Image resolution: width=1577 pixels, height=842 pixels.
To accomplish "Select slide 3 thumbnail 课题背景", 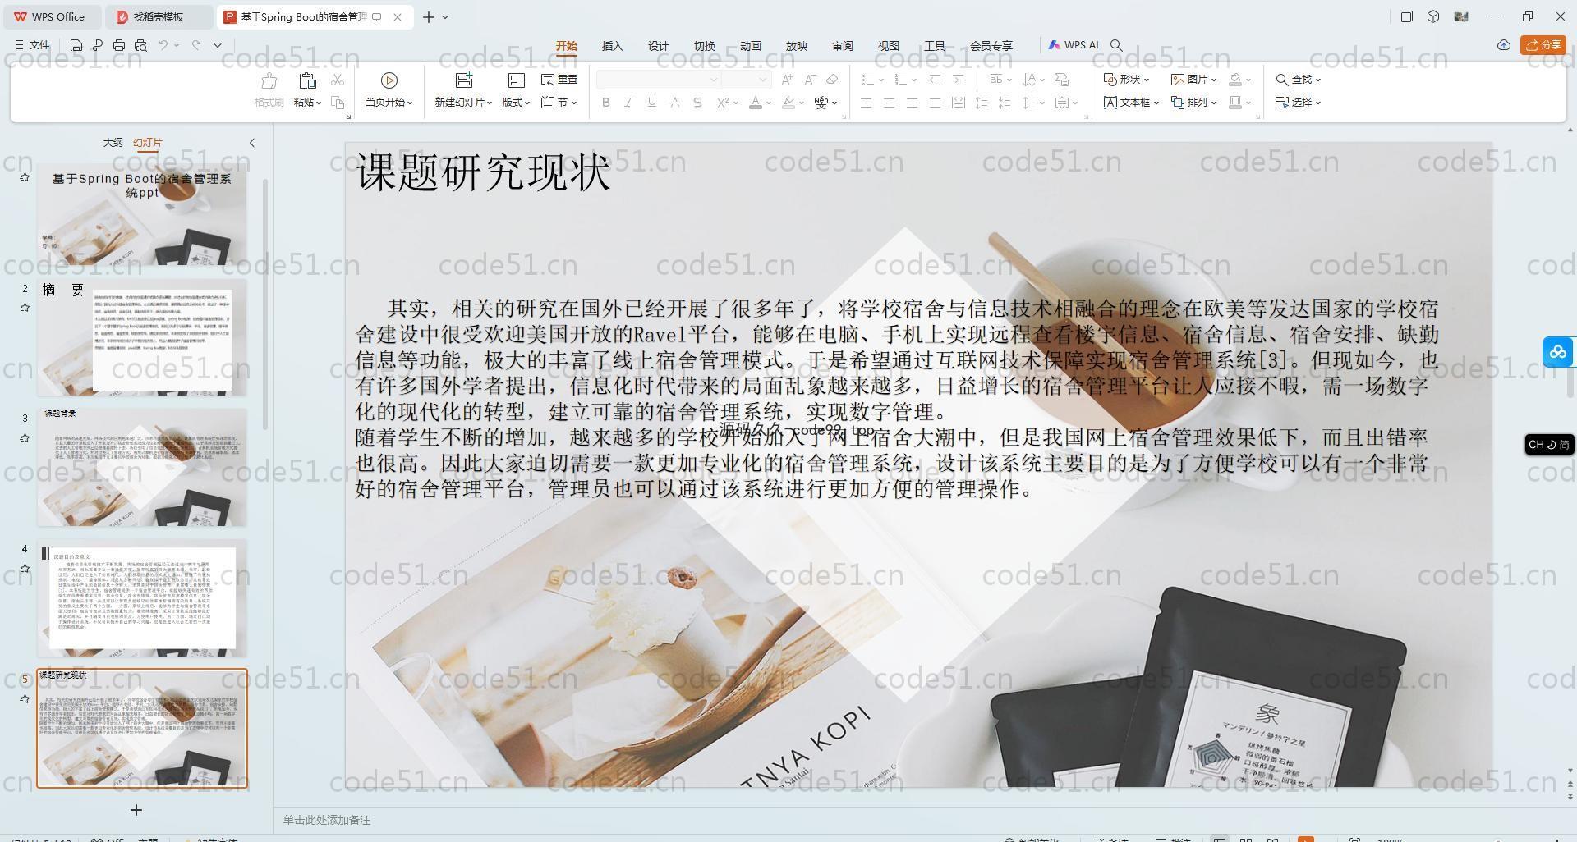I will pyautogui.click(x=141, y=468).
